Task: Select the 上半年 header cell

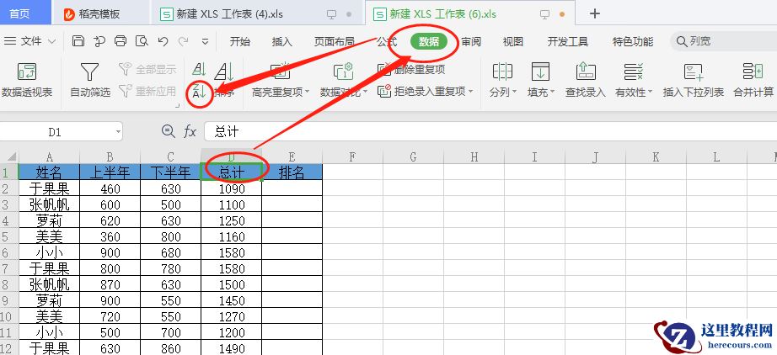Action: coord(110,172)
